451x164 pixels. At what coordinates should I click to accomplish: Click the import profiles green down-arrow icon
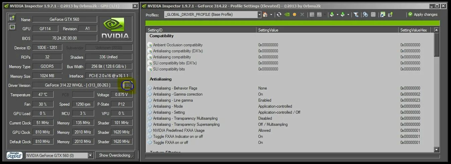point(342,14)
